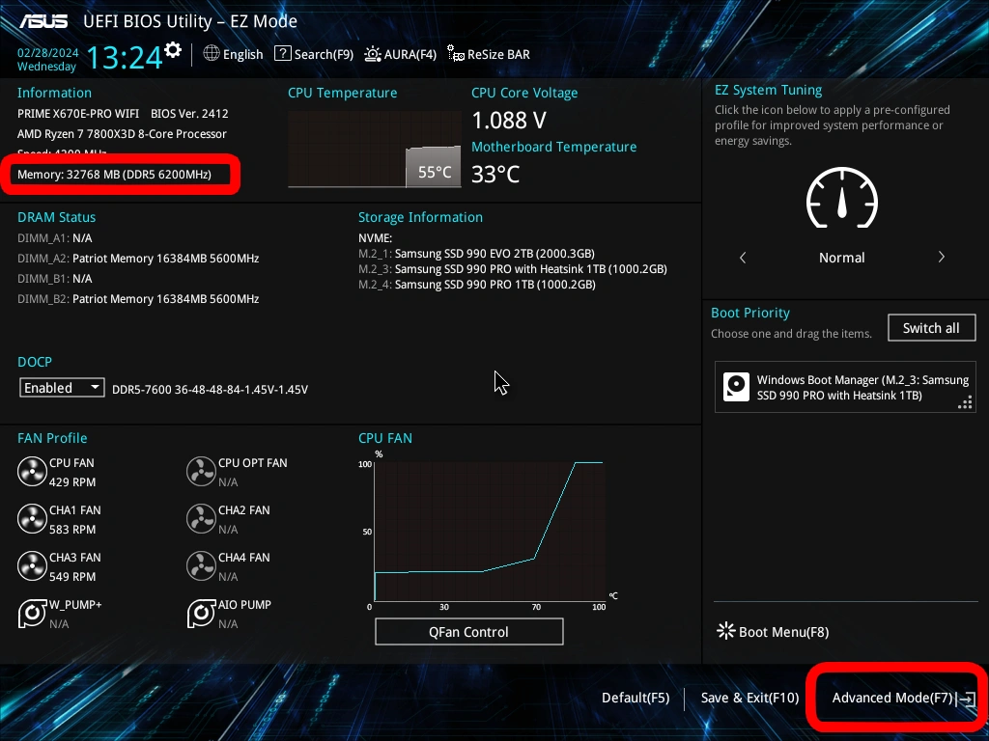Click the BIOS Ver. 2412 text
The height and width of the screenshot is (741, 989).
point(189,114)
